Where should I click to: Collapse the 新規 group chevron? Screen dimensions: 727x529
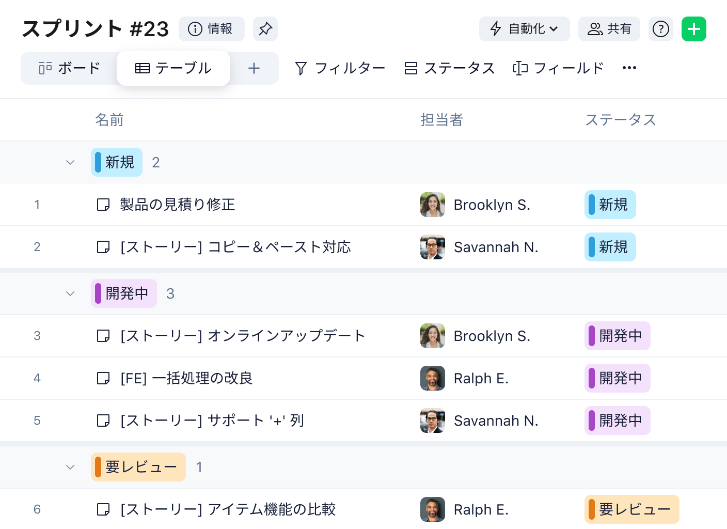click(70, 162)
